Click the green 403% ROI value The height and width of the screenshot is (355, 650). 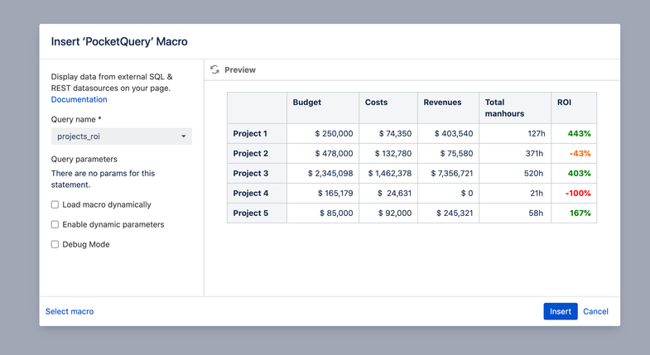pyautogui.click(x=579, y=173)
